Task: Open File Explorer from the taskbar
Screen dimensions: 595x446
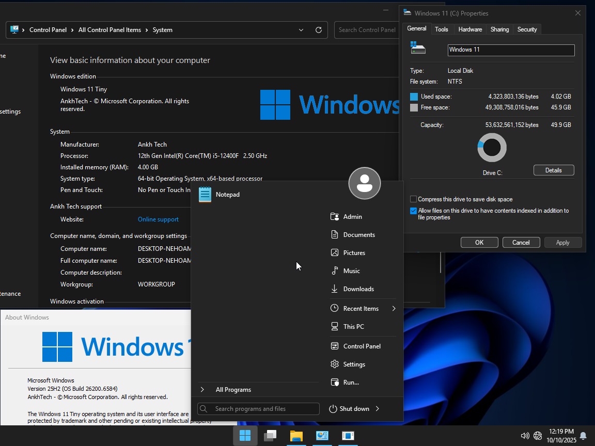Action: [x=296, y=436]
